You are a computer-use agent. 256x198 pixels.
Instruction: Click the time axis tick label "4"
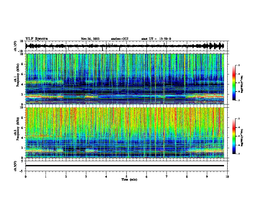106,177
